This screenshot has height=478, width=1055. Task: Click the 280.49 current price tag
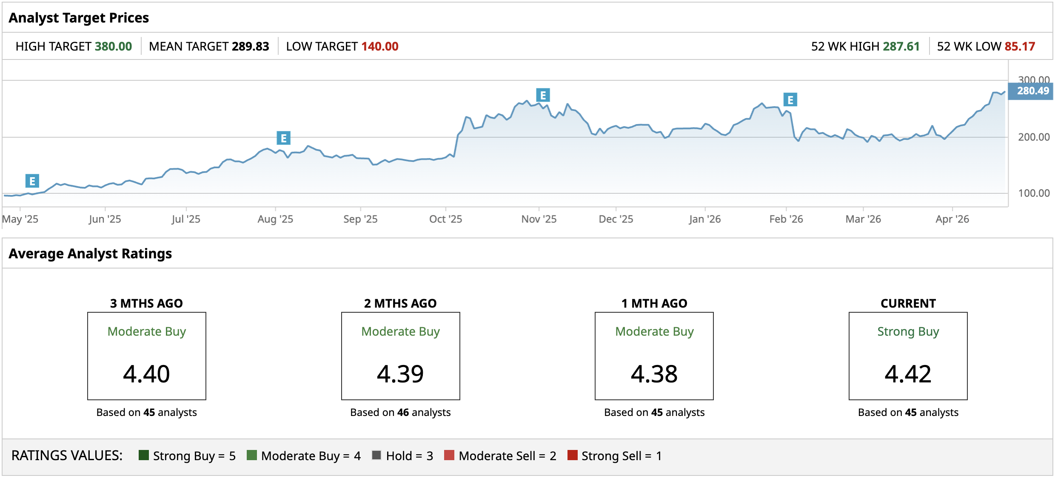[1032, 91]
